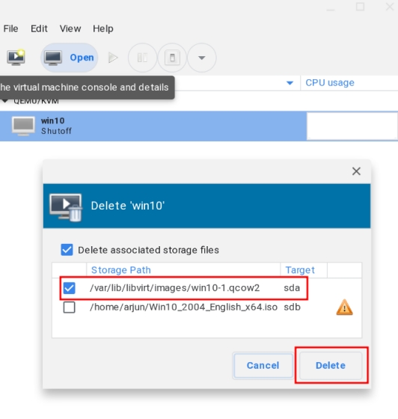Image resolution: width=398 pixels, height=419 pixels.
Task: Uncheck Delete associated storage files
Action: pyautogui.click(x=67, y=250)
